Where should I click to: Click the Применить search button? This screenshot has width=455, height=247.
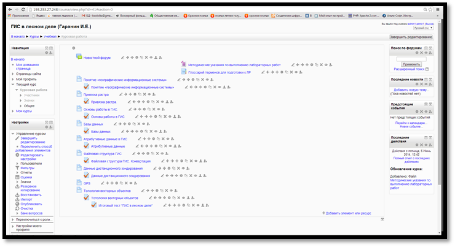pyautogui.click(x=411, y=64)
